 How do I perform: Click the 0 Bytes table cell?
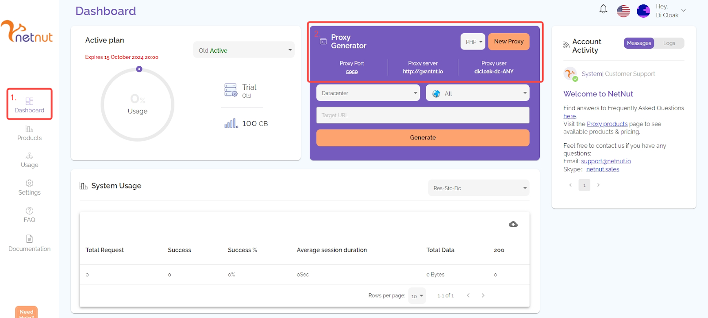(435, 275)
